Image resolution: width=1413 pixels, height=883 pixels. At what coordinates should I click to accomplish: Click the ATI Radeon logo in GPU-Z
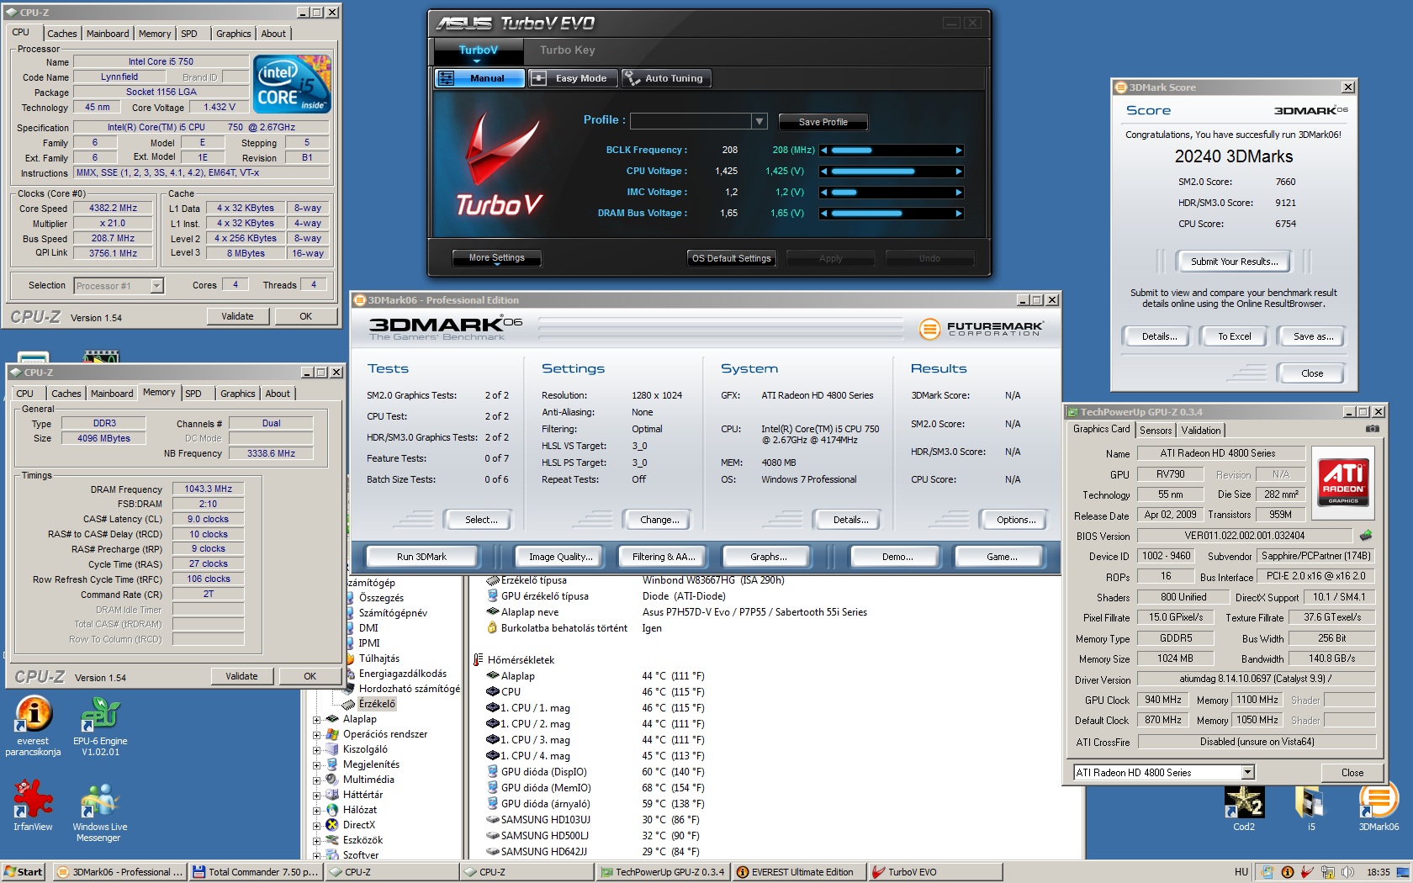[x=1342, y=482]
